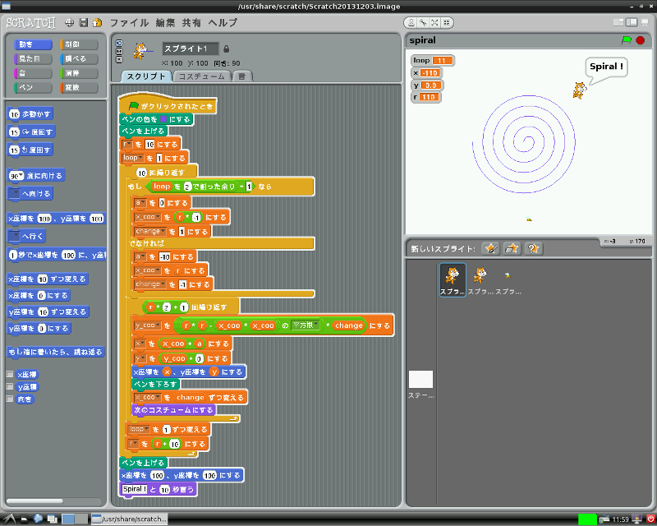
Task: Toggle the sprite lock padlock
Action: click(227, 48)
